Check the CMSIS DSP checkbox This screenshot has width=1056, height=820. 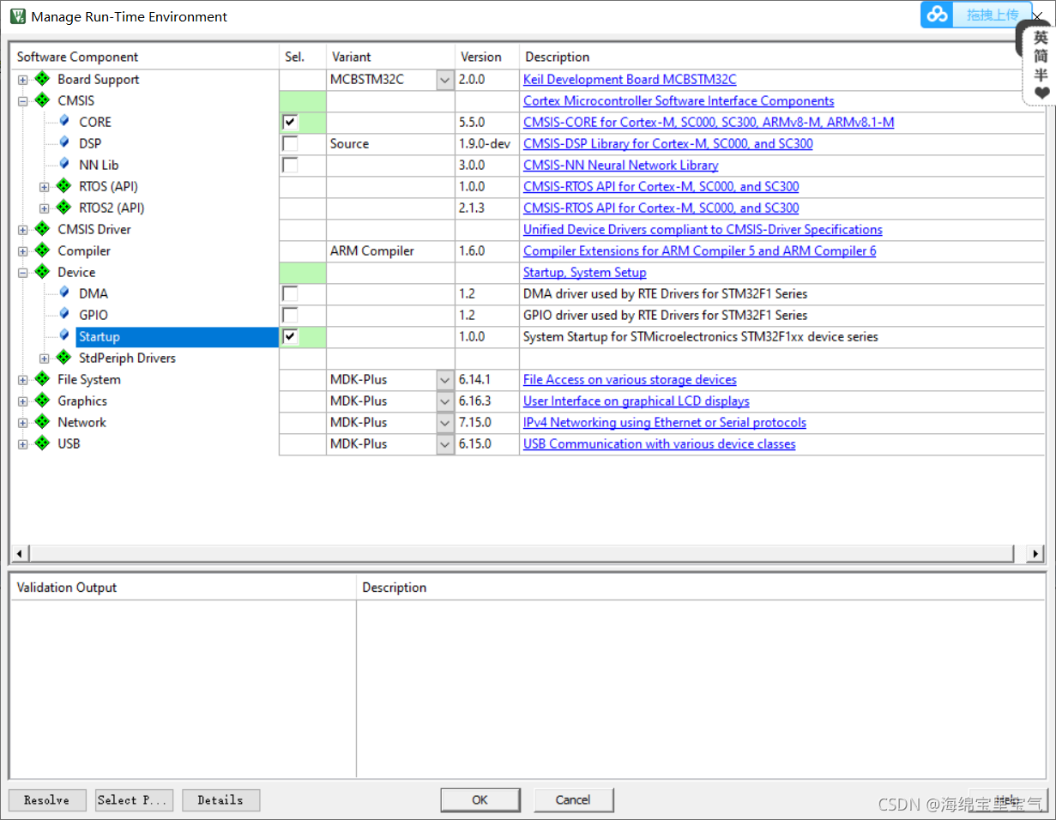290,143
